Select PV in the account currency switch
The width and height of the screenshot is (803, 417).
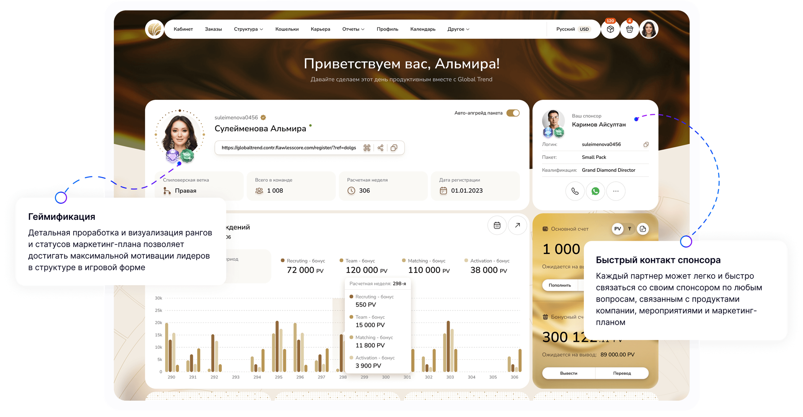tap(618, 229)
